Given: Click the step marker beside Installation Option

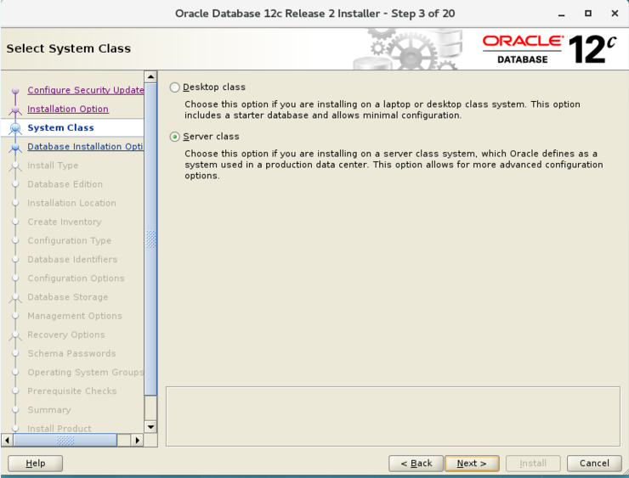Looking at the screenshot, I should click(15, 110).
